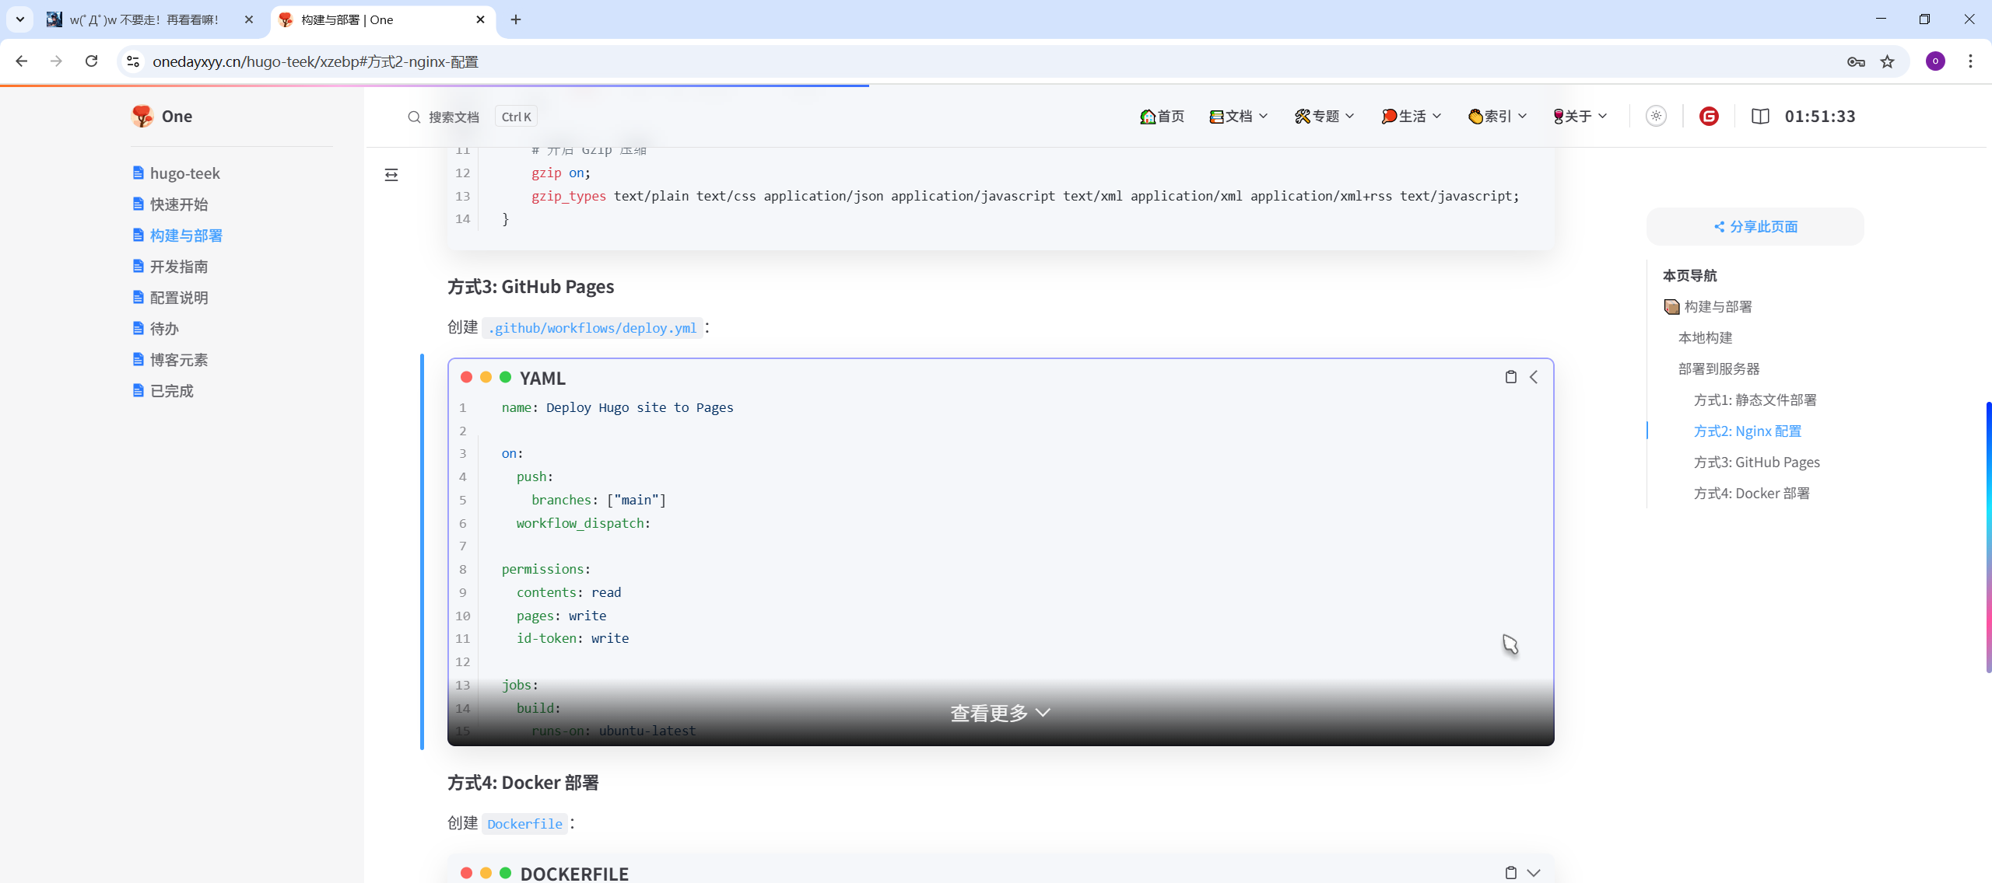Collapse the YAML code block with the arrow
Screen dimensions: 1992x883
click(x=1534, y=377)
